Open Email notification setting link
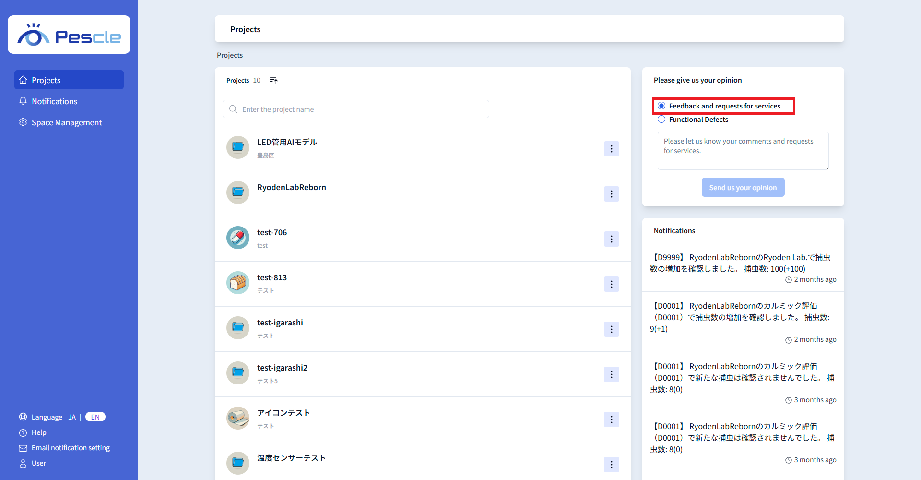Image resolution: width=921 pixels, height=480 pixels. [71, 448]
